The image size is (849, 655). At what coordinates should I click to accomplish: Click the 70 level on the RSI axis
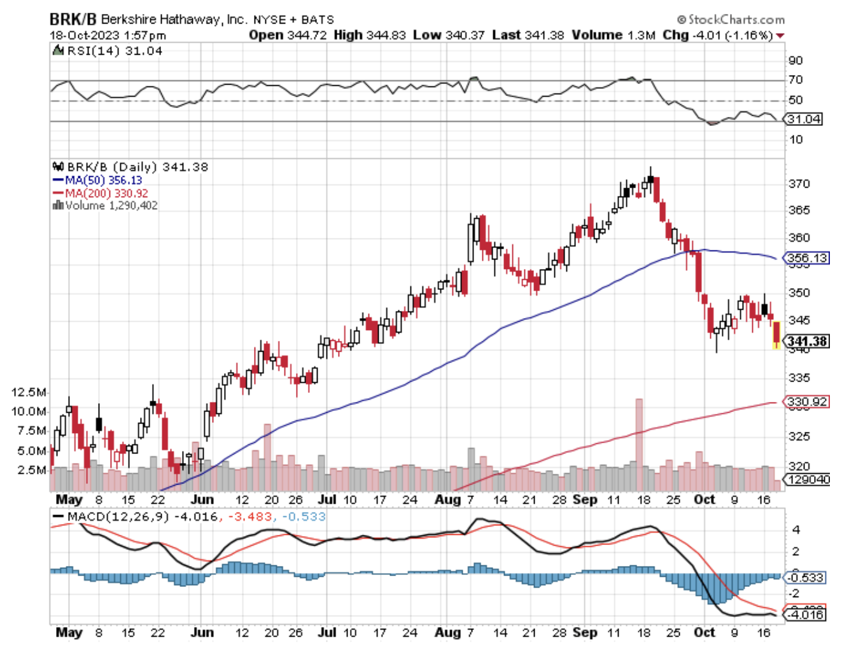796,80
